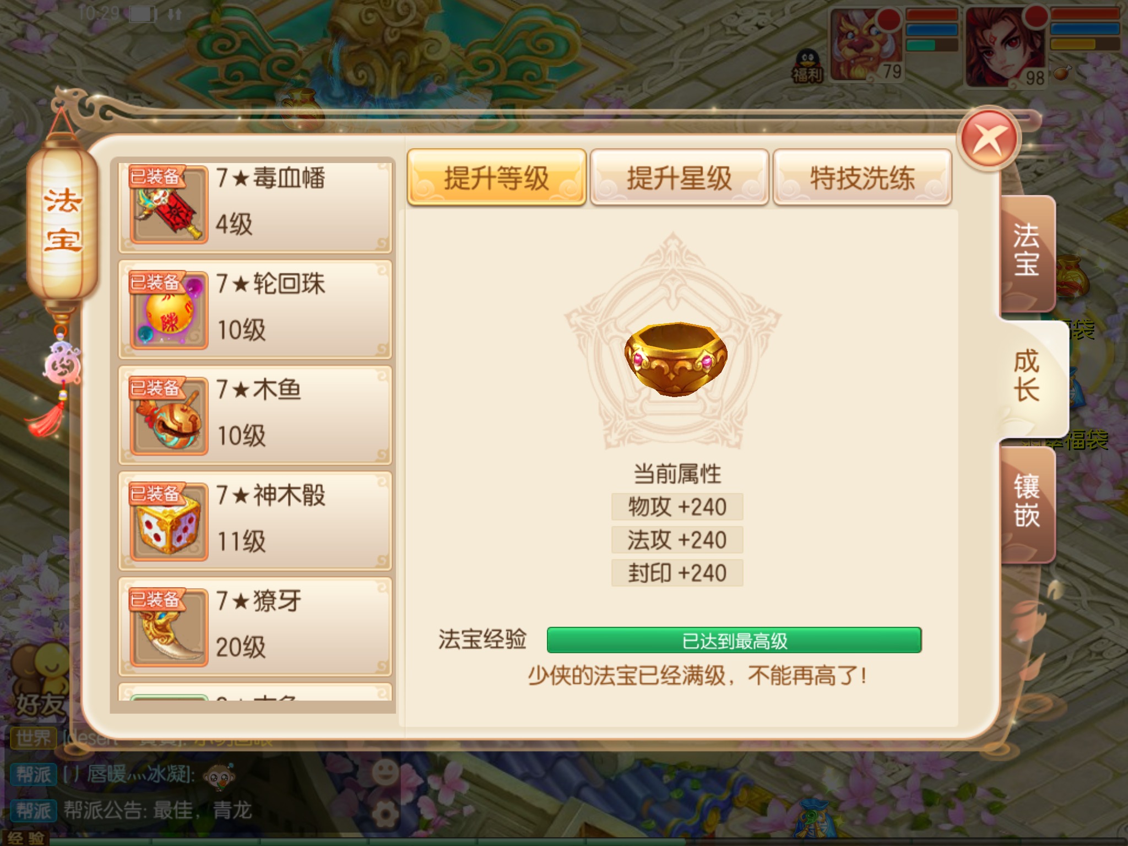Select the 獠牙 fang icon

169,628
